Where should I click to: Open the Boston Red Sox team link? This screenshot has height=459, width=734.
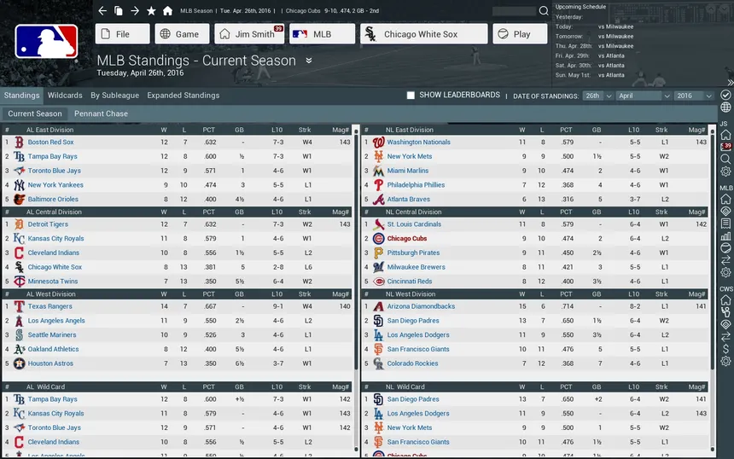[50, 142]
